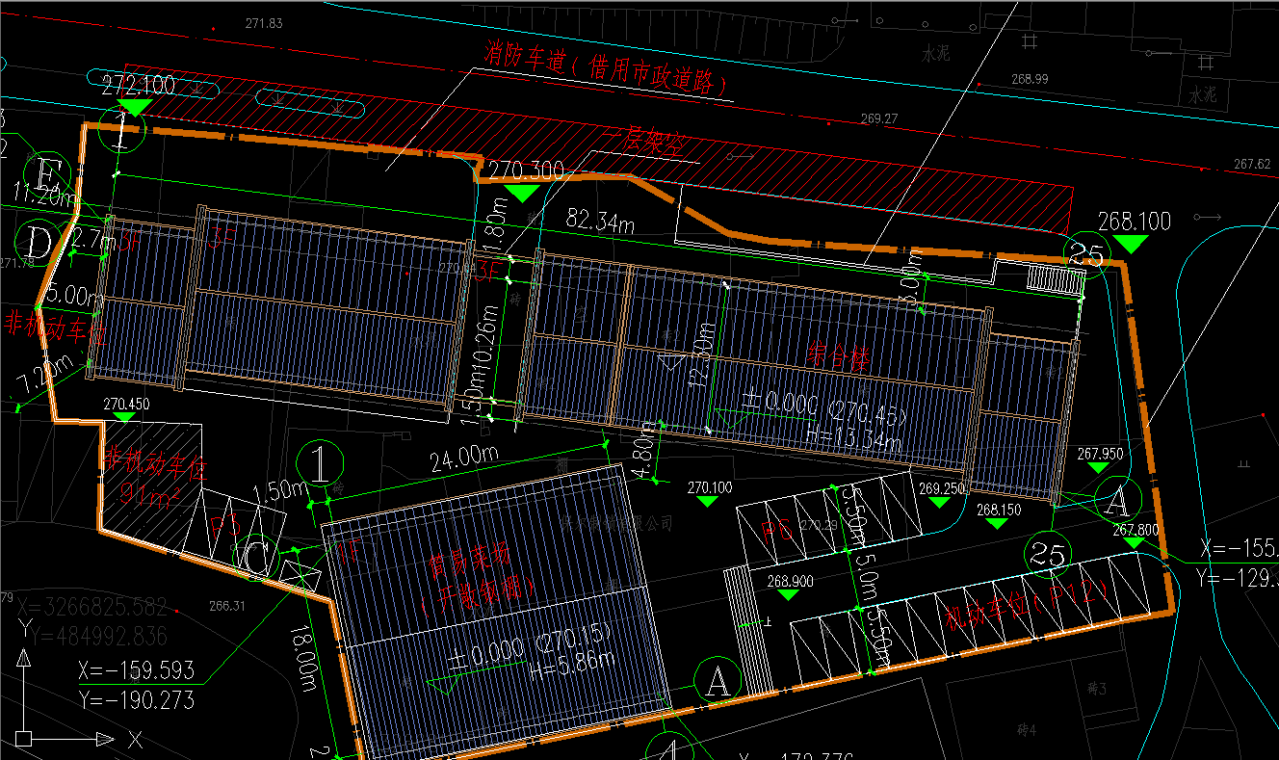Select the 268.900 elevation label
Screen dimensions: 1279x760
pyautogui.click(x=790, y=582)
